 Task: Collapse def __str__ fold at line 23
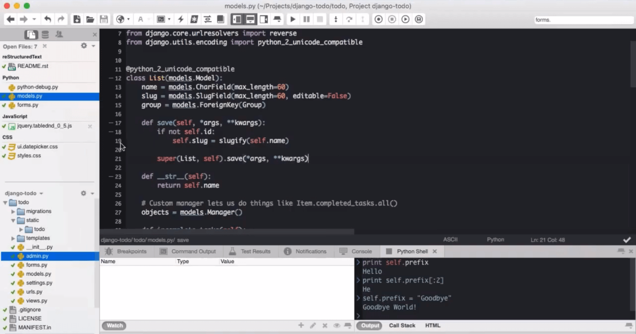110,177
